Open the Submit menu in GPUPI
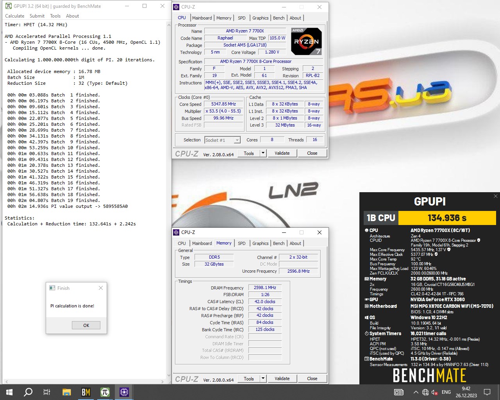The image size is (500, 400). (x=37, y=16)
